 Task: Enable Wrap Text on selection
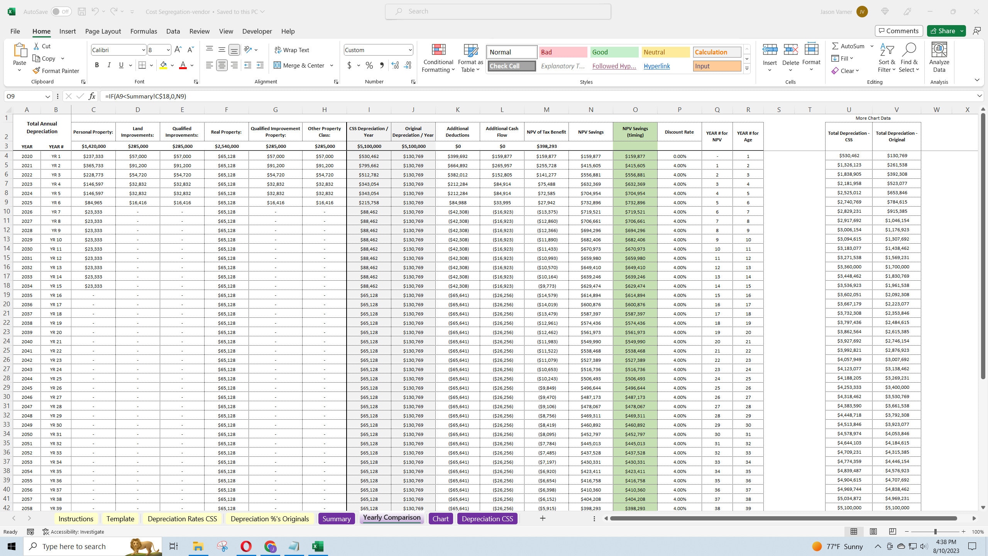click(292, 49)
